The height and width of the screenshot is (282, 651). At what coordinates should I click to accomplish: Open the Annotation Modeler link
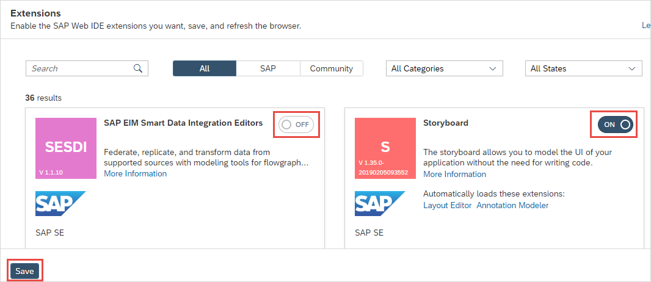512,205
